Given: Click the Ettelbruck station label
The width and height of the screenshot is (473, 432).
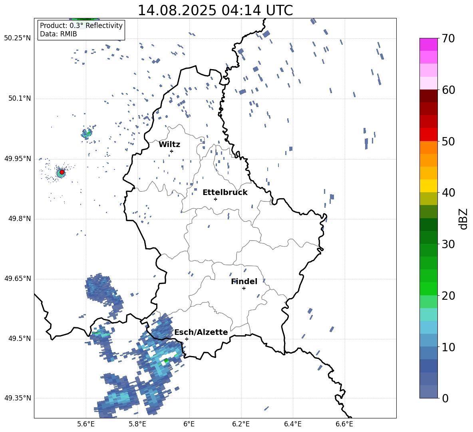Looking at the screenshot, I should coord(225,193).
